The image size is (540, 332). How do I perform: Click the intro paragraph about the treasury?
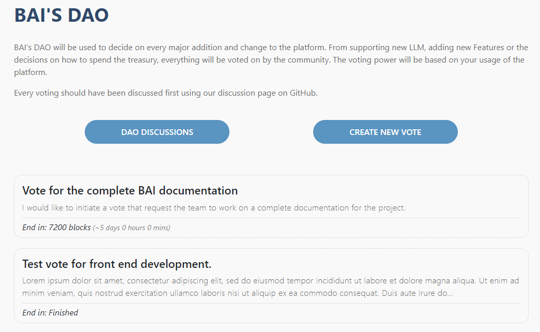click(x=270, y=59)
